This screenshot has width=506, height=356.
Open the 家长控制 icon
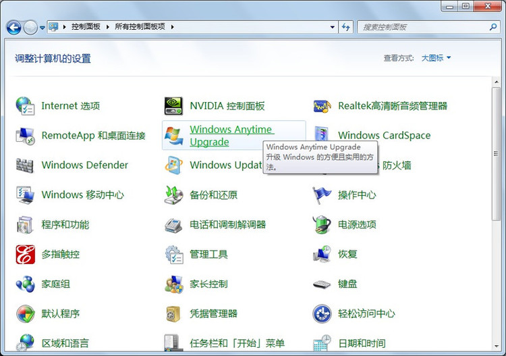pyautogui.click(x=173, y=284)
